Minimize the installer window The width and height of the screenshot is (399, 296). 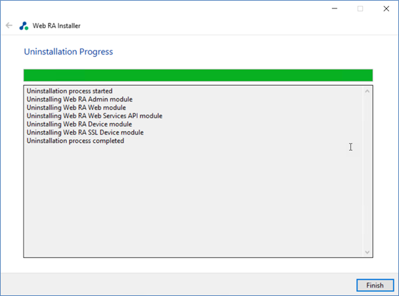(335, 9)
